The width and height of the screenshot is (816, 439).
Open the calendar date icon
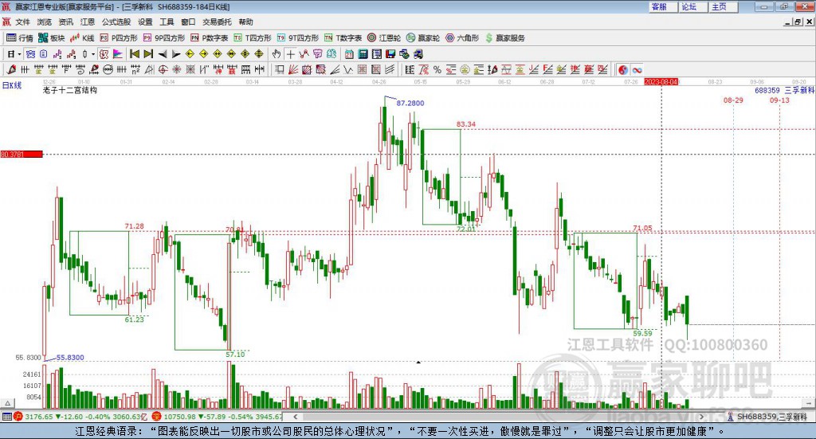tap(349, 54)
